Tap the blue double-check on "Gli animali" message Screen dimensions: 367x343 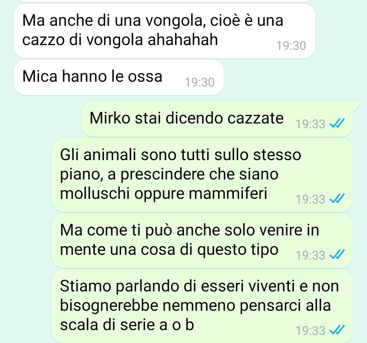pos(337,198)
